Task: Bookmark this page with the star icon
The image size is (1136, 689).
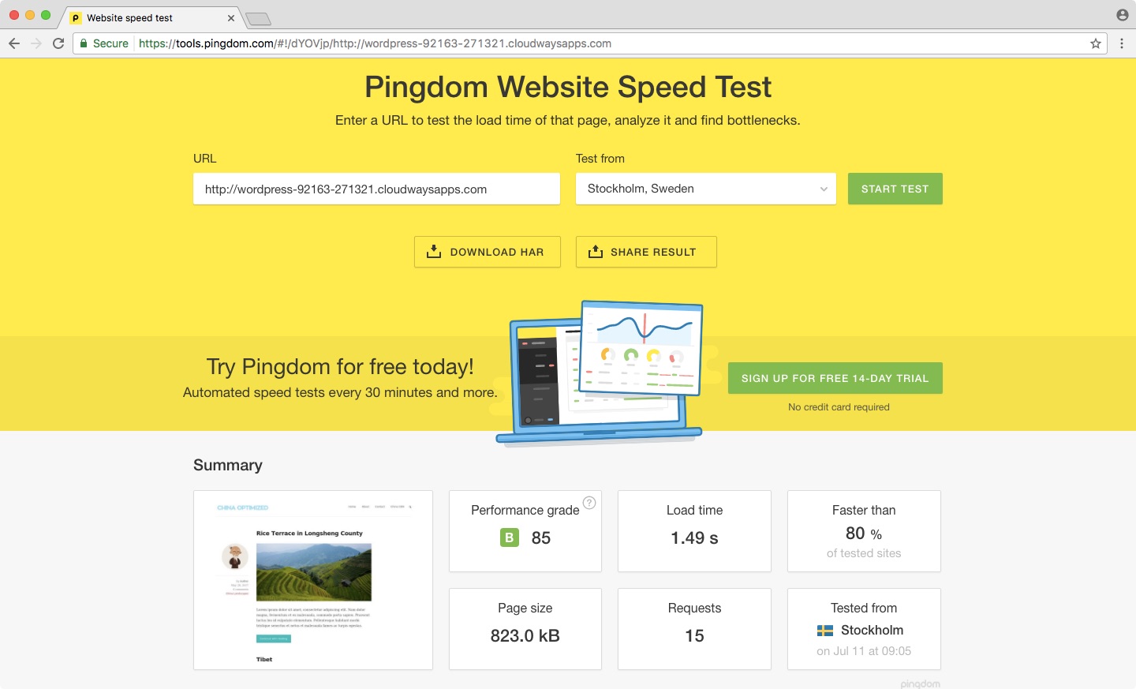Action: tap(1096, 43)
